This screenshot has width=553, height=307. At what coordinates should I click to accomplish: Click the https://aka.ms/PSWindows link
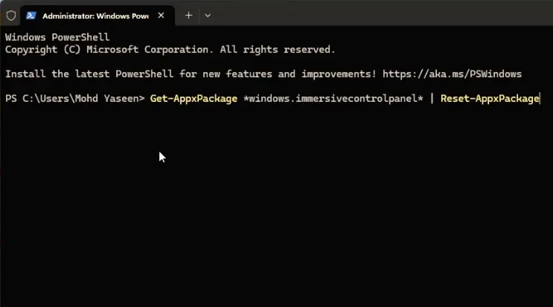tap(452, 74)
